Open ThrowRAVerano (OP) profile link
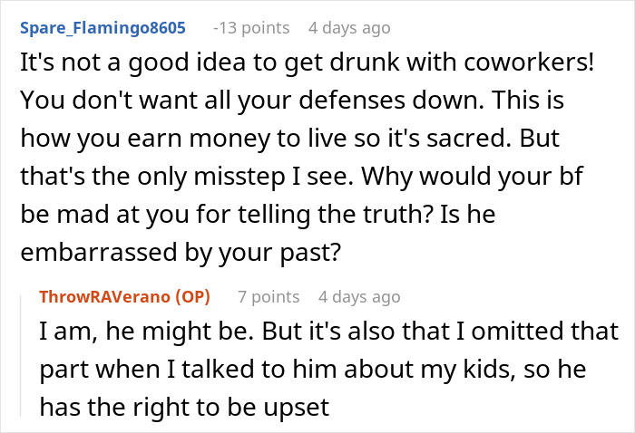 (x=125, y=297)
